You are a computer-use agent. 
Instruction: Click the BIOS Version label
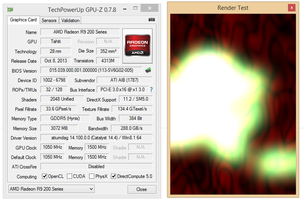tap(24, 71)
